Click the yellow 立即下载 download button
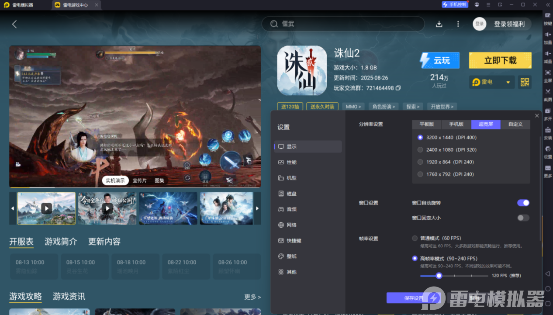The width and height of the screenshot is (553, 315). click(500, 61)
